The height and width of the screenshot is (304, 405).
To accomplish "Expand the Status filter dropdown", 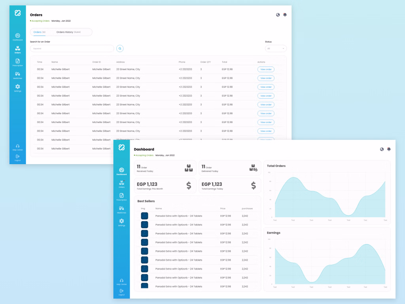I will 276,48.
